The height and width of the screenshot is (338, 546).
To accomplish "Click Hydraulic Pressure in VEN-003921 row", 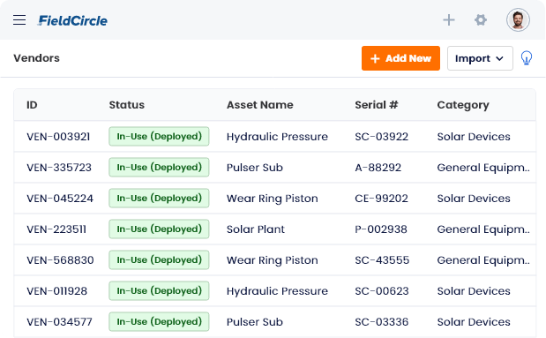I will [277, 137].
